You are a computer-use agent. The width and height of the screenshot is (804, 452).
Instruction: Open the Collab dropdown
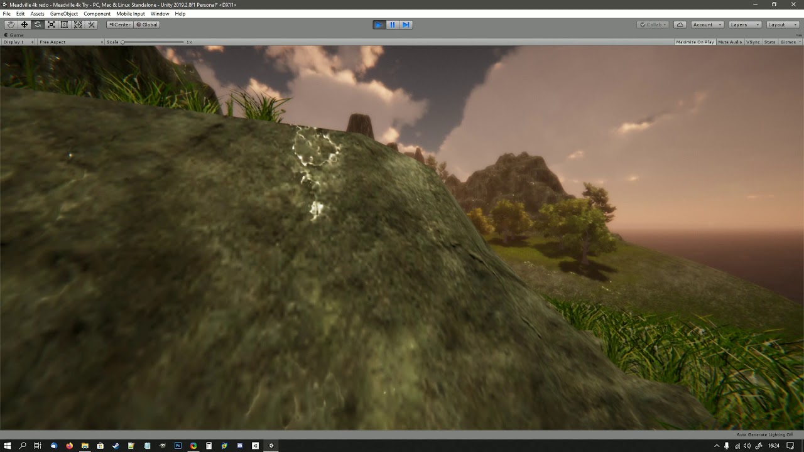coord(653,24)
